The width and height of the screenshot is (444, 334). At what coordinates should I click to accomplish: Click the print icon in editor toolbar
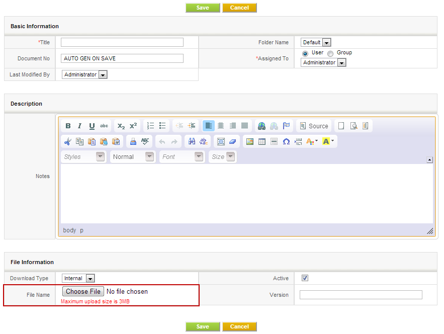click(133, 142)
